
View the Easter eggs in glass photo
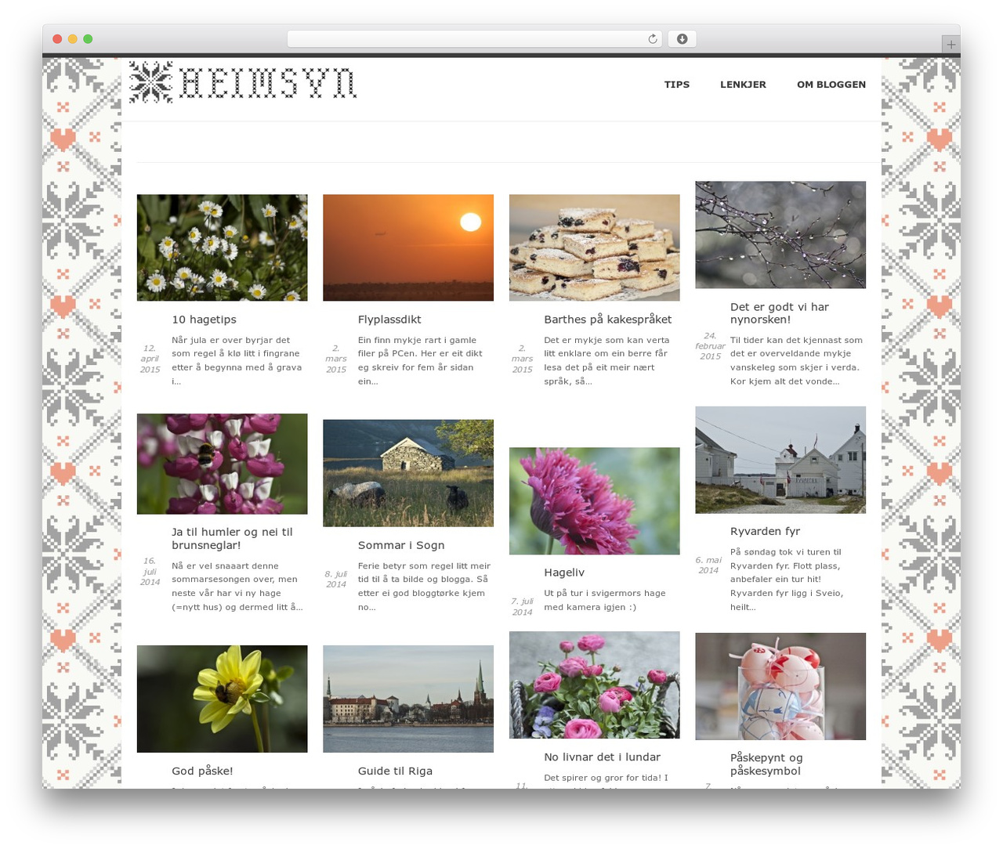(780, 686)
